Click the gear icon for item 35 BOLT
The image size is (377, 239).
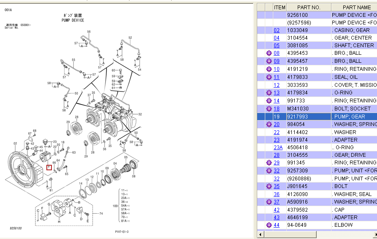(x=269, y=186)
